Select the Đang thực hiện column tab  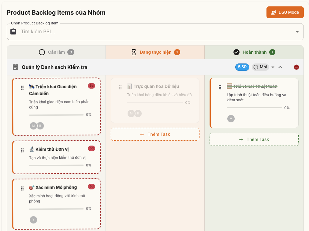click(x=155, y=52)
